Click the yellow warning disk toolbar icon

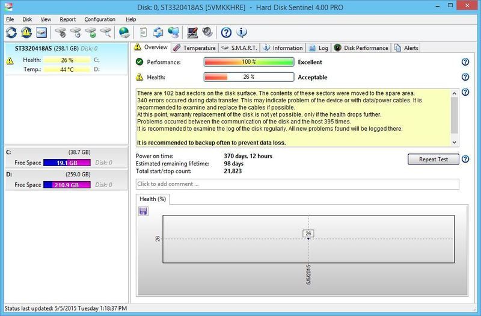(x=26, y=33)
